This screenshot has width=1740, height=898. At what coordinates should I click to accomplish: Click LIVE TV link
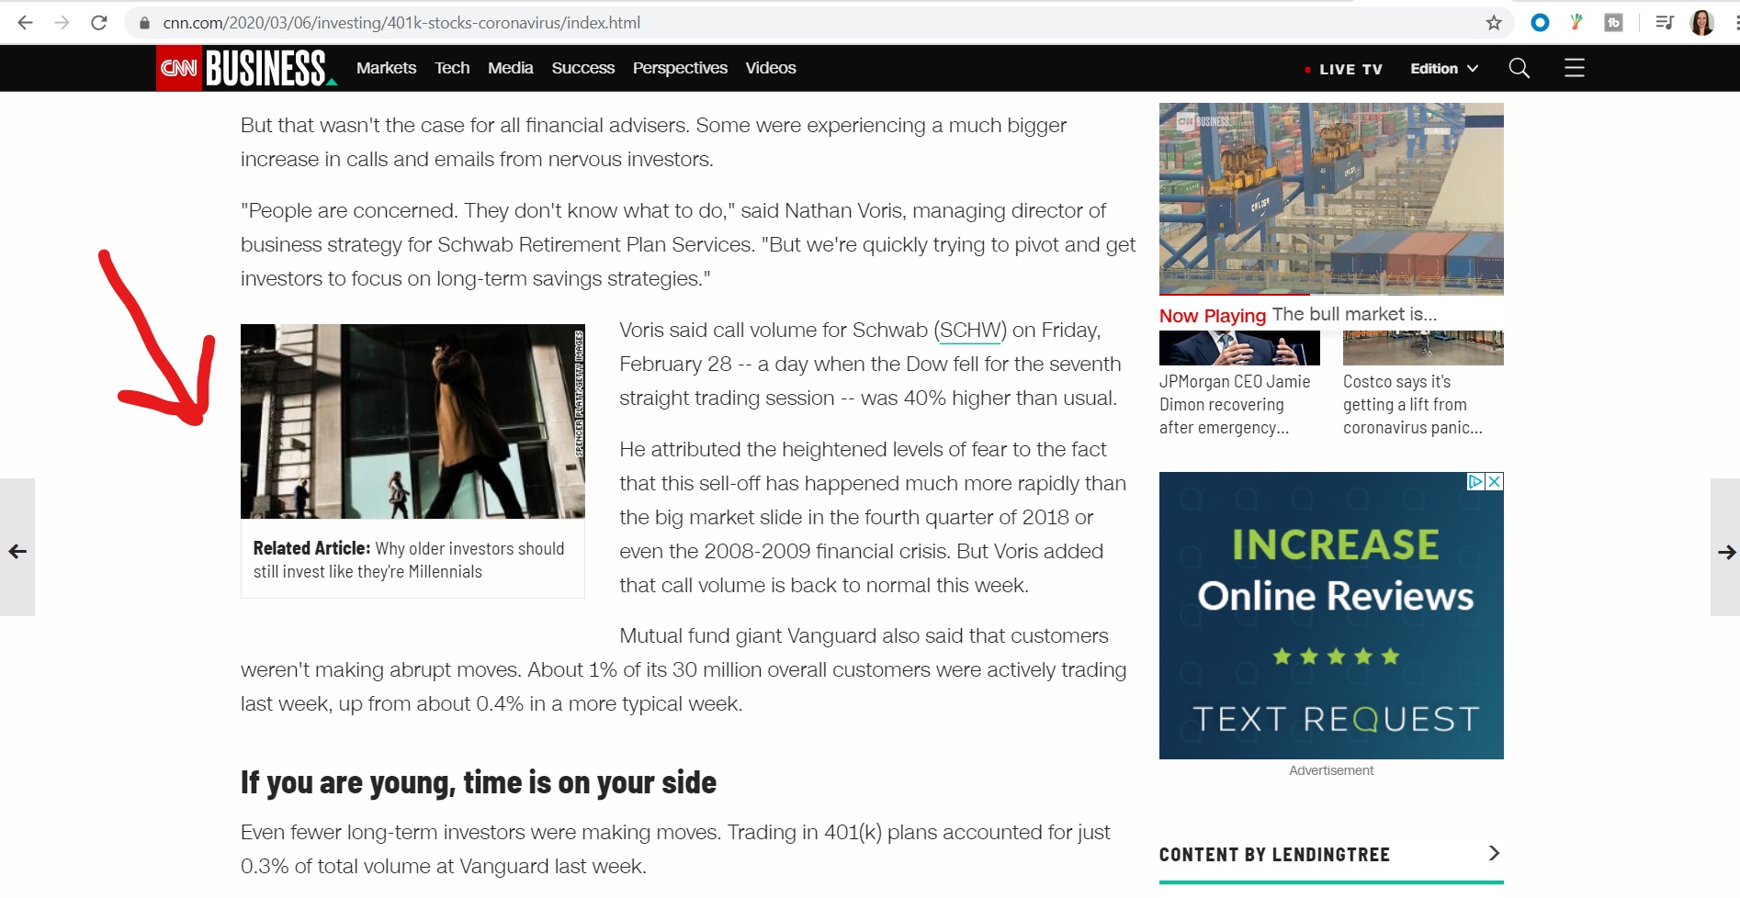1343,69
